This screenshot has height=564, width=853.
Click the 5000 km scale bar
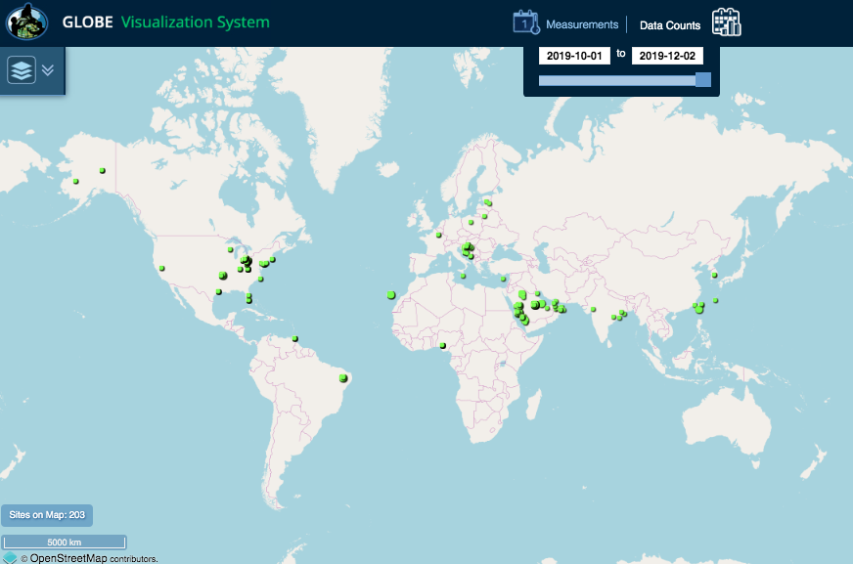64,542
